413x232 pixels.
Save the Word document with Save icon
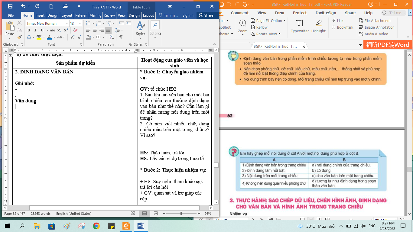[x=10, y=6]
